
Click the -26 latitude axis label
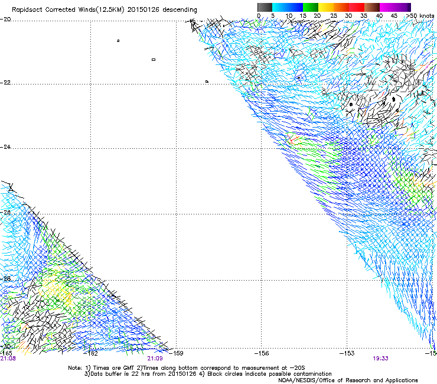tap(5, 212)
